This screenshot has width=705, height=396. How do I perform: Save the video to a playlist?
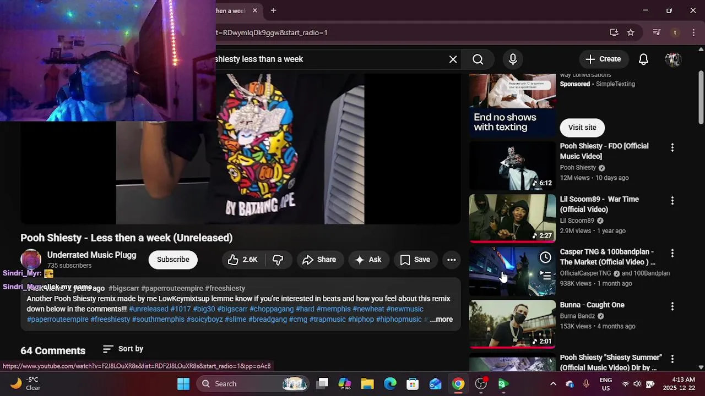(x=415, y=260)
